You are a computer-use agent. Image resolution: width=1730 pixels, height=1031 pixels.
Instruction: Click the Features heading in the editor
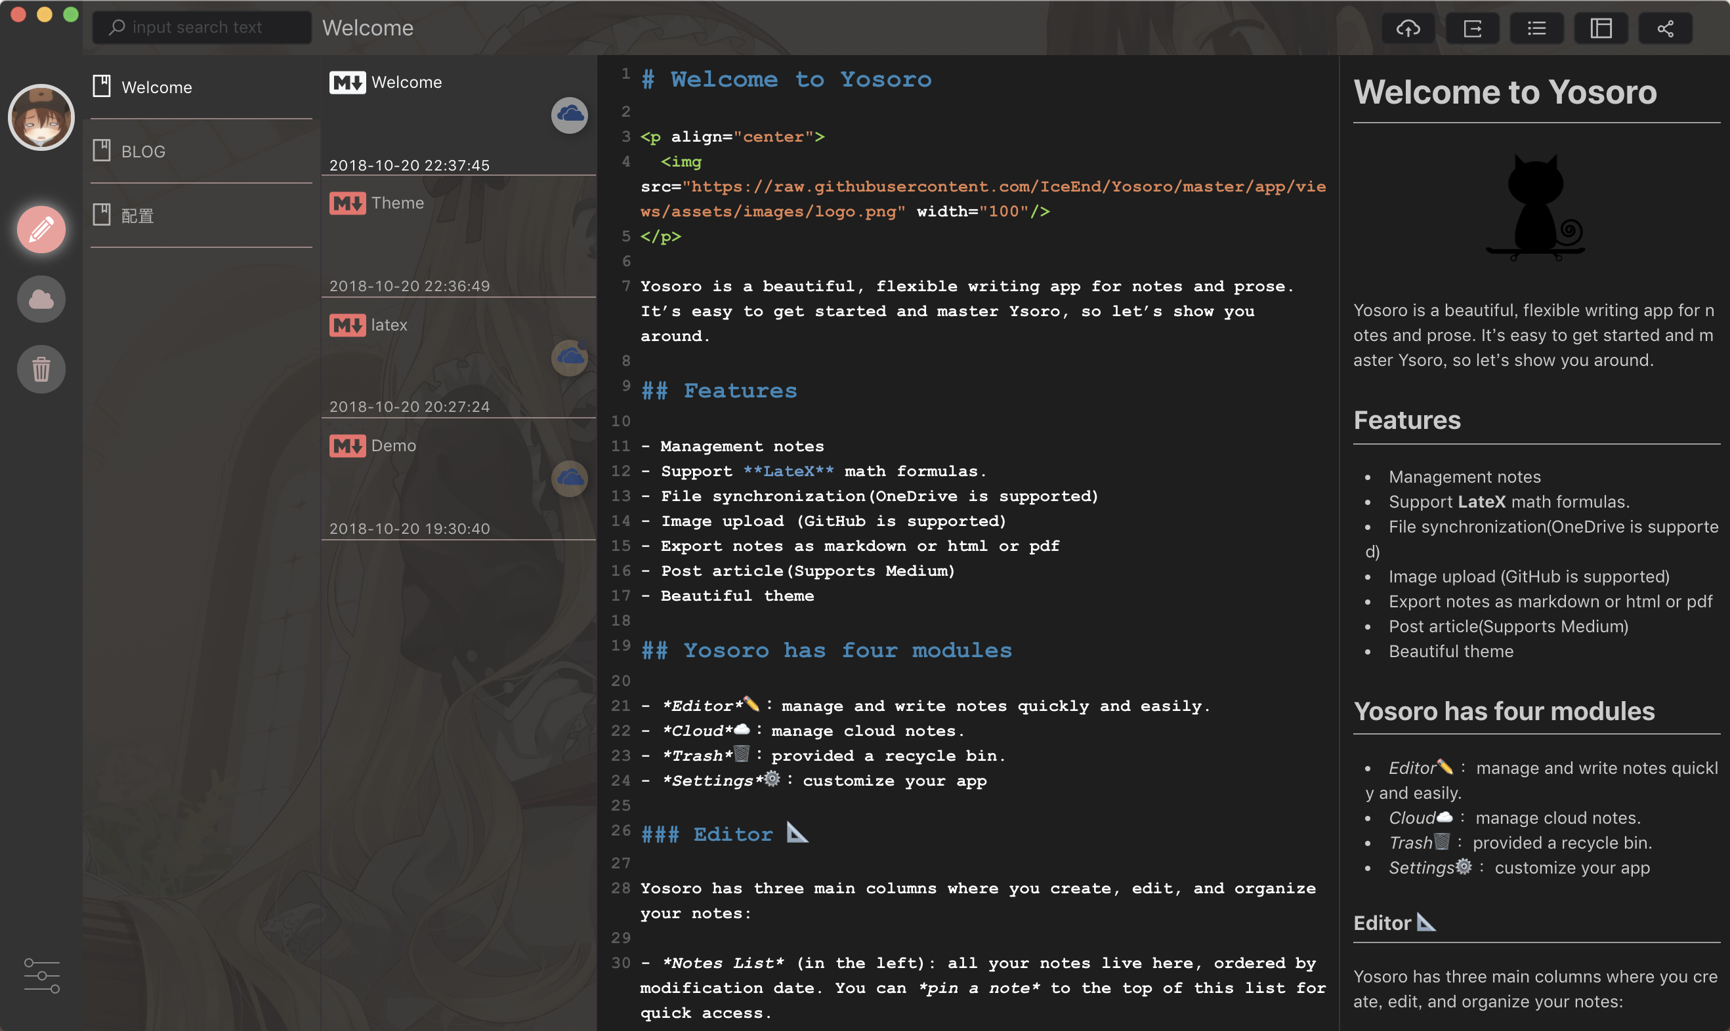click(x=740, y=391)
